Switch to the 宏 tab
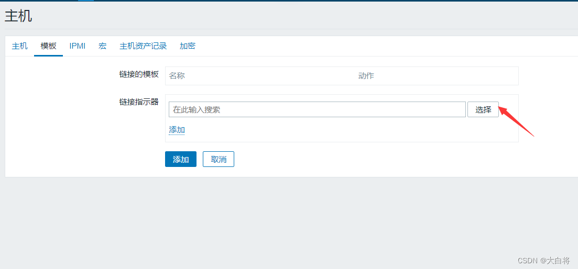This screenshot has height=269, width=578. click(x=103, y=46)
